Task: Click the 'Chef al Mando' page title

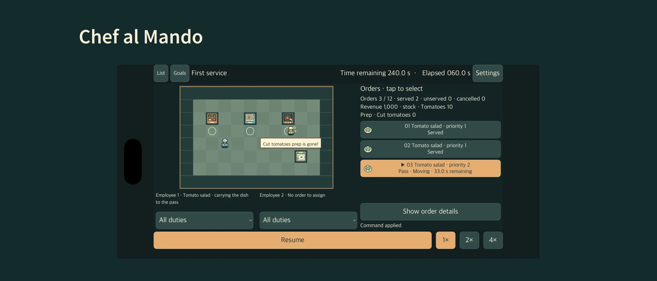Action: (x=141, y=37)
